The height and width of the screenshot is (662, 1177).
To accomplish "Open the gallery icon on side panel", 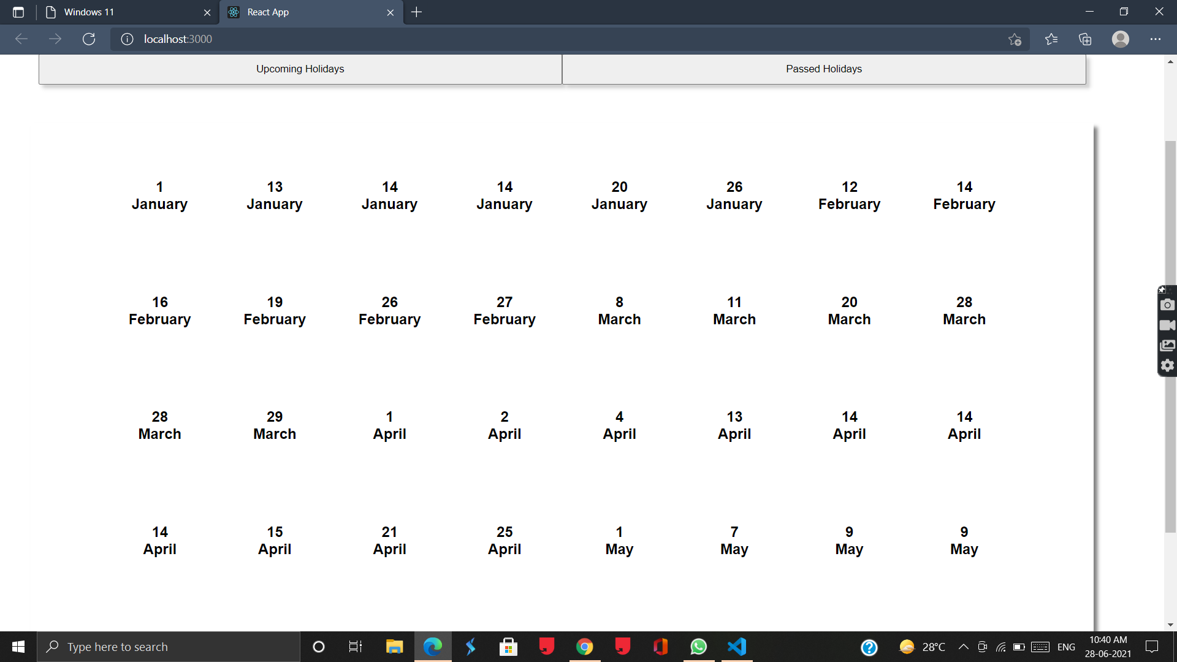I will point(1167,346).
